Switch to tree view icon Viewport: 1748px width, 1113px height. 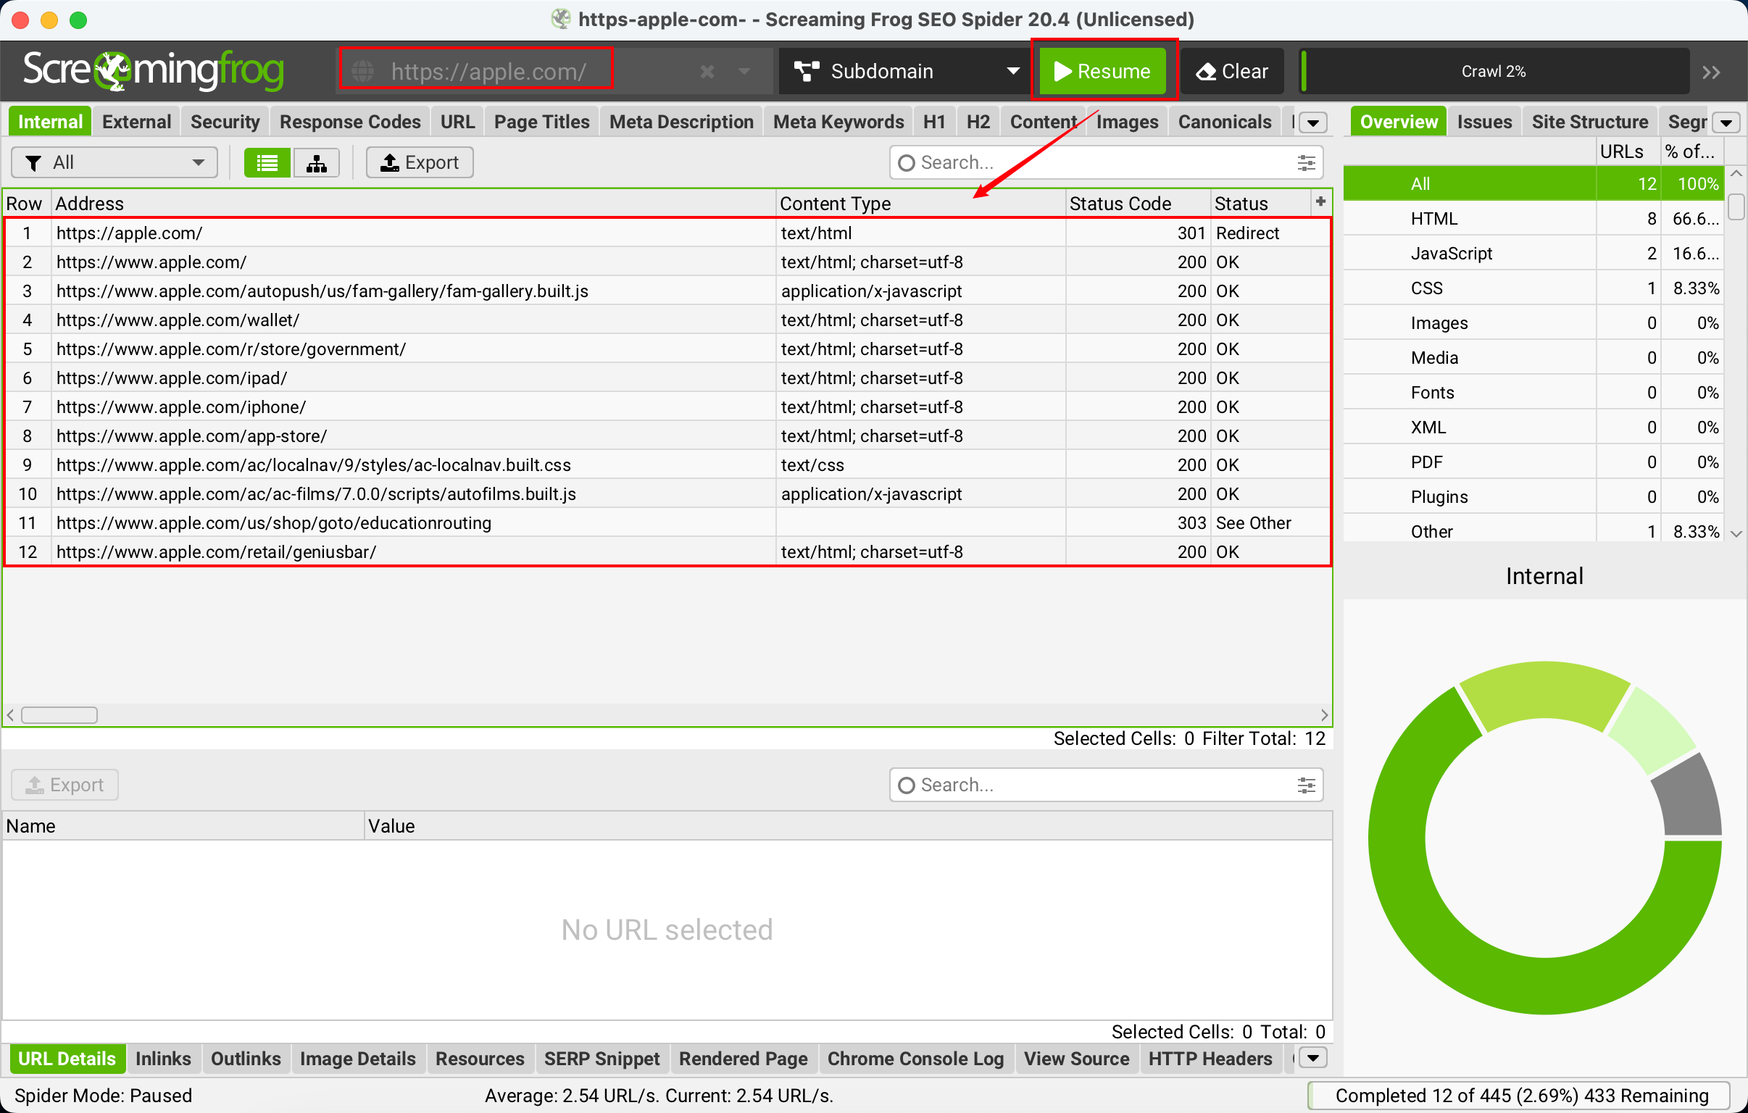317,162
